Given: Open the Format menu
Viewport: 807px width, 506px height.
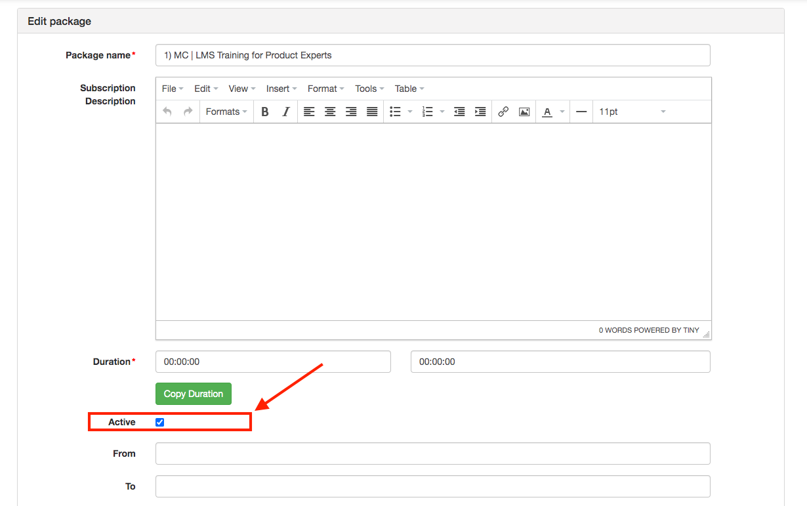Looking at the screenshot, I should [x=326, y=89].
